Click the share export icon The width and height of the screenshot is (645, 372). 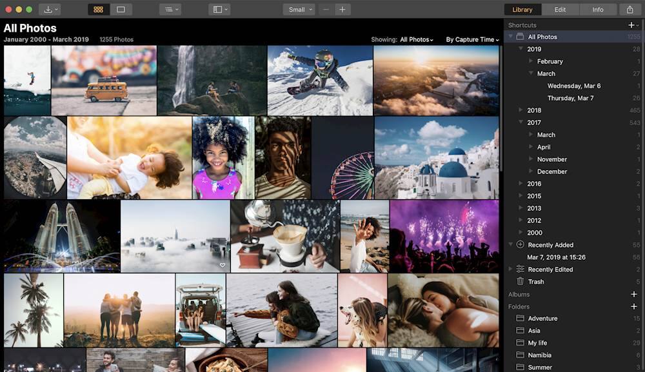630,10
